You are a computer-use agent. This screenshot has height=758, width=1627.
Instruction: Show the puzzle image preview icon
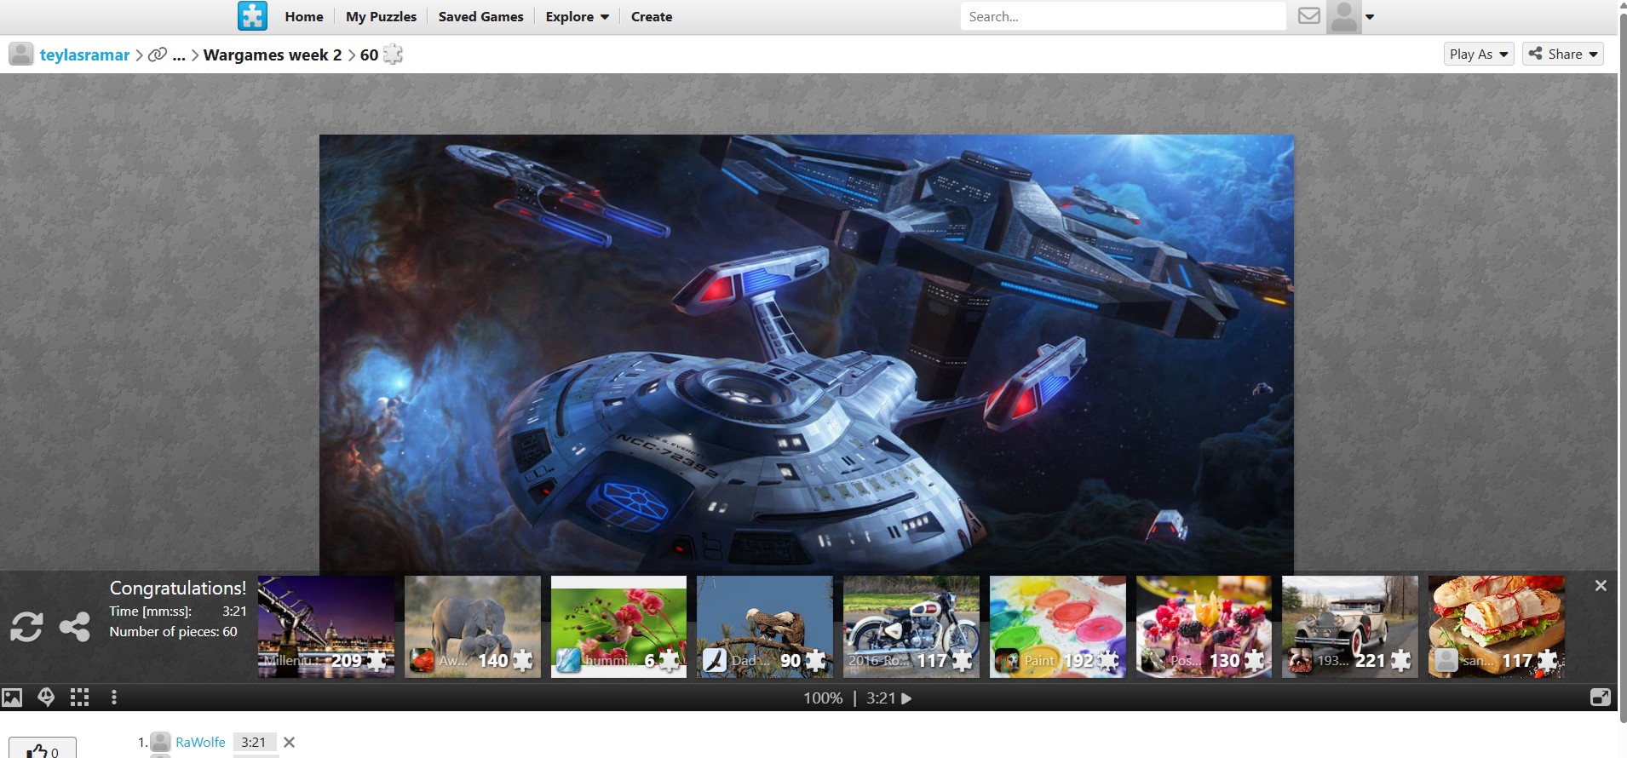coord(12,698)
